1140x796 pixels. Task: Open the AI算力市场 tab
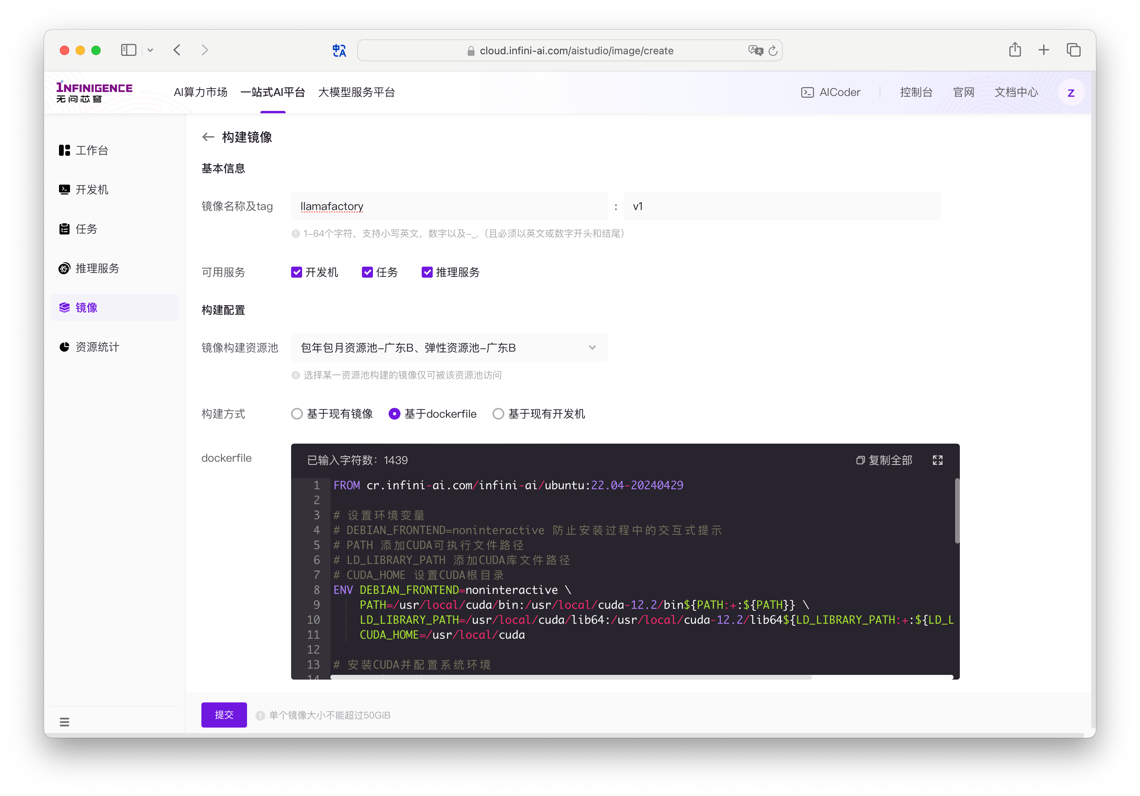tap(201, 92)
